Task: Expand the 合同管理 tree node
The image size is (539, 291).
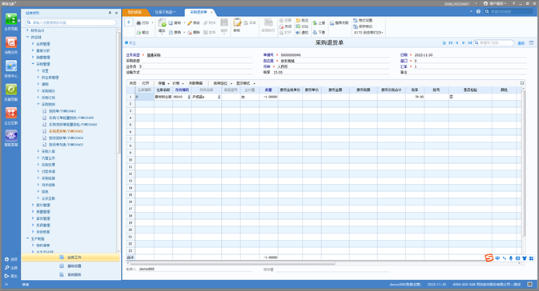Action: 33,44
